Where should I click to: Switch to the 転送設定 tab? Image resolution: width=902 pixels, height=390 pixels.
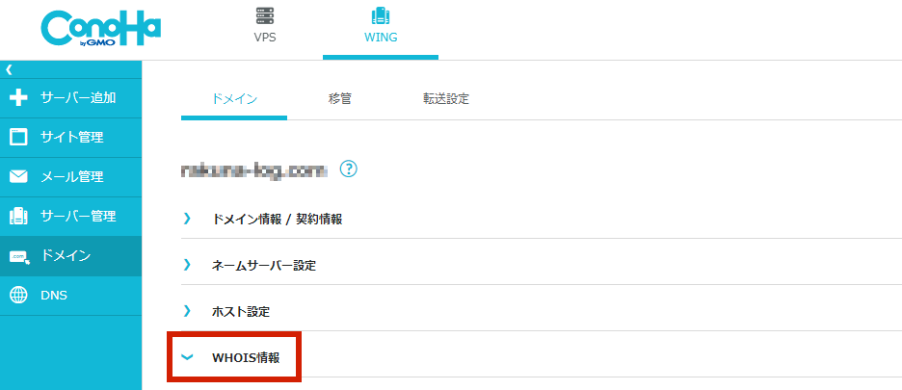tap(446, 99)
